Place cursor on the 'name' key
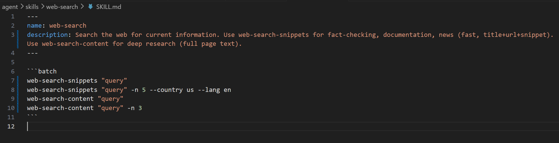The image size is (559, 143). [34, 26]
